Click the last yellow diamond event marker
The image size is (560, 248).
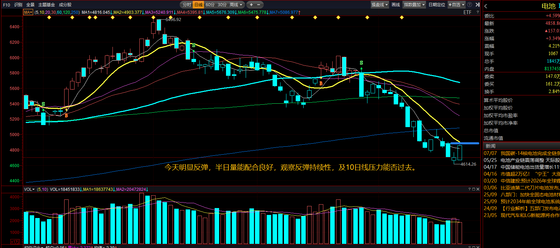coord(402,17)
